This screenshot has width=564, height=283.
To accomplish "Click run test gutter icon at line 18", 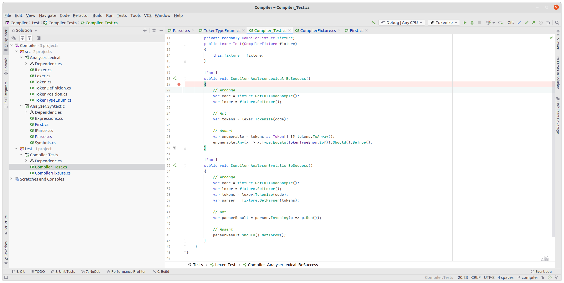I will coord(175,78).
